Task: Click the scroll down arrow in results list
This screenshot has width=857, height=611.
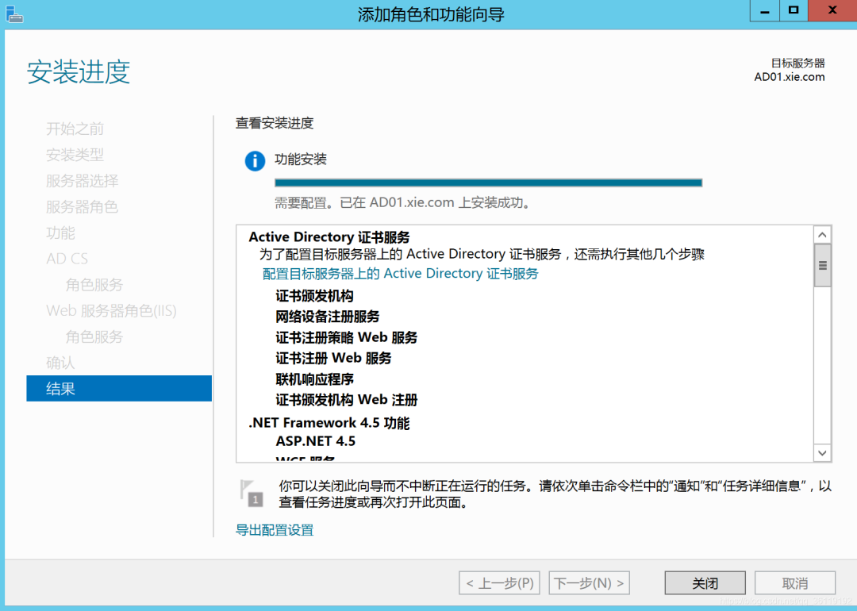Action: (x=822, y=452)
